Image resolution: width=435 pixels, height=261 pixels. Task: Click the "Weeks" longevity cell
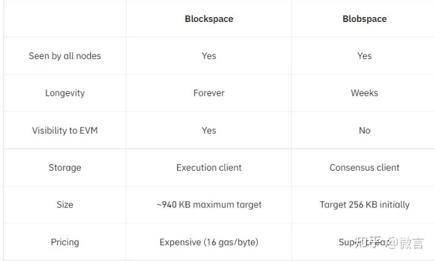[x=364, y=93]
